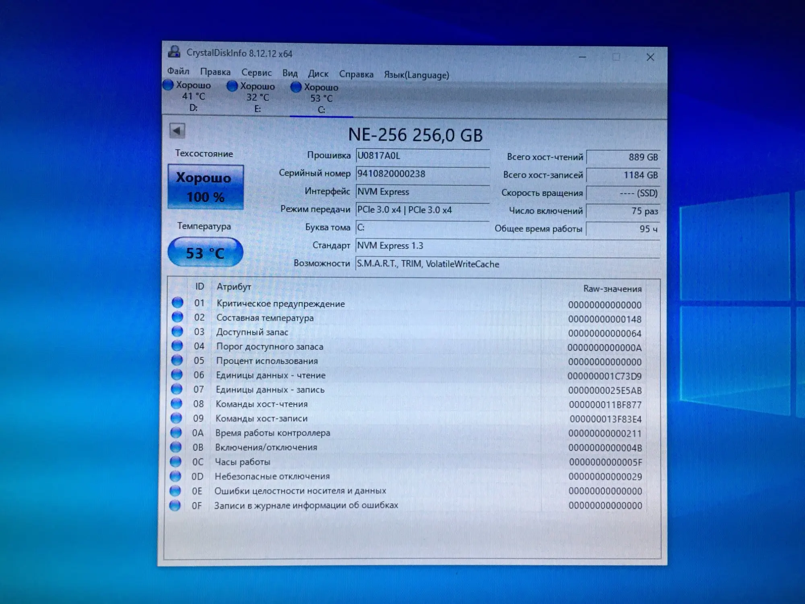The image size is (805, 604).
Task: Click the status circle for attribute 0F
Action: point(175,505)
